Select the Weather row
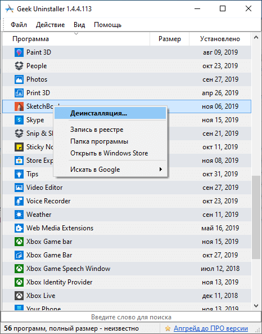 [127, 215]
